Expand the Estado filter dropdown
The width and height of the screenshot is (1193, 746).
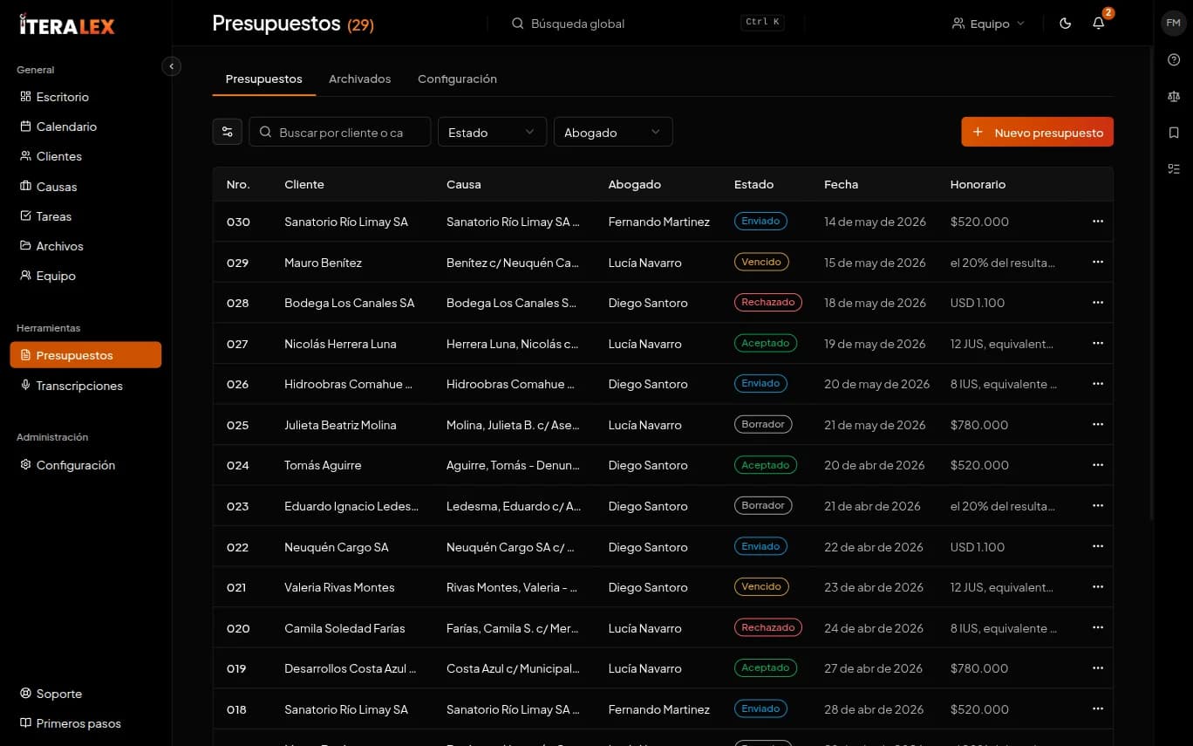(492, 132)
